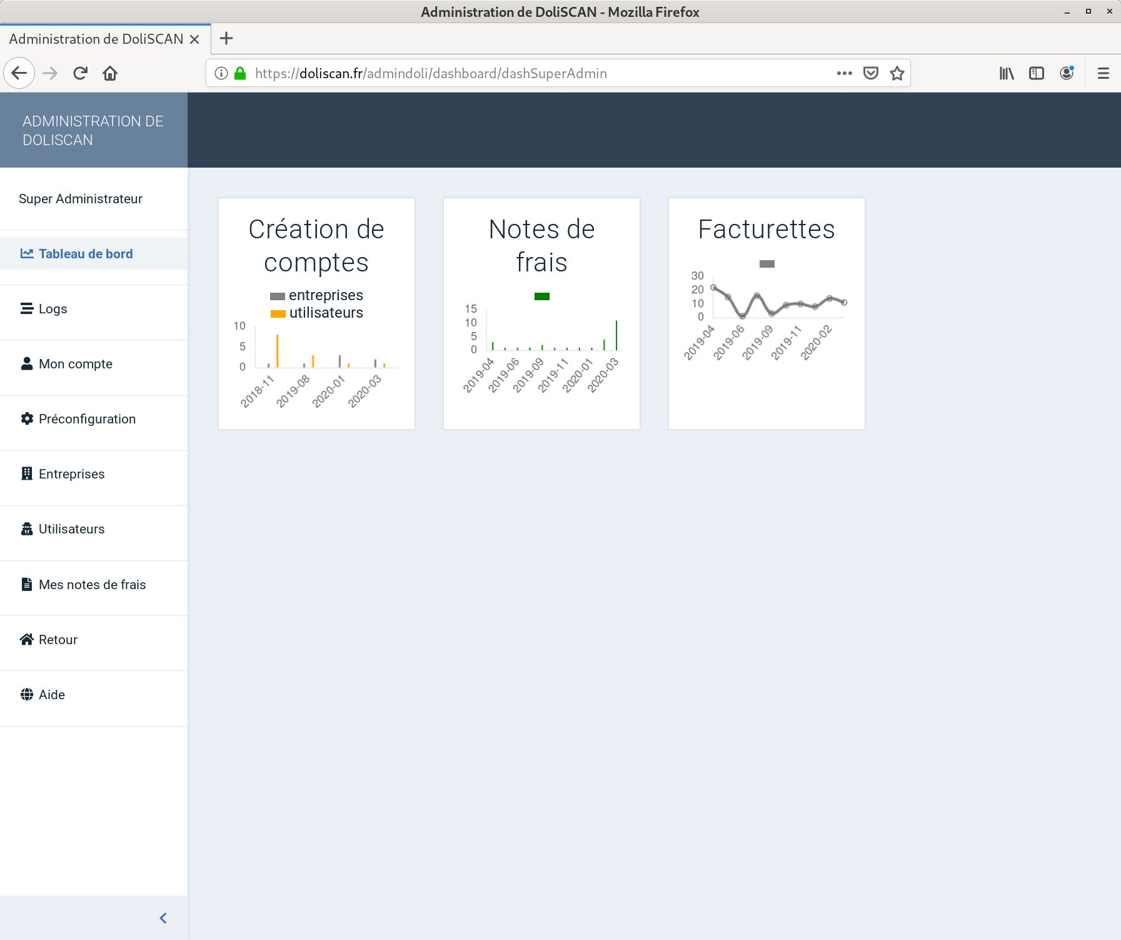Click the Préconfiguration gear icon

tap(27, 419)
